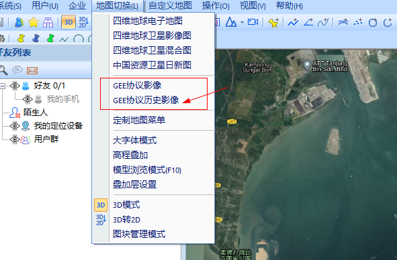The image size is (397, 260).
Task: Select 好友 0/1 in friend tree
Action: [50, 86]
